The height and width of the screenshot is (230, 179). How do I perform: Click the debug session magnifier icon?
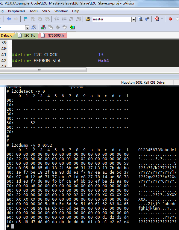157,19
